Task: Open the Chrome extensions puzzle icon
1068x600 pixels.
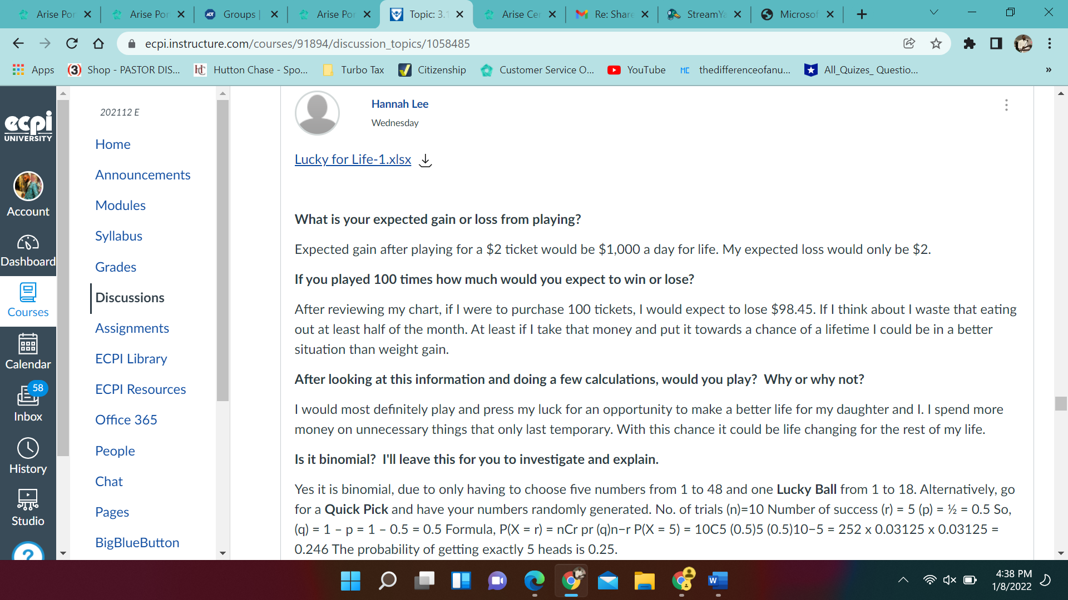Action: click(x=970, y=43)
